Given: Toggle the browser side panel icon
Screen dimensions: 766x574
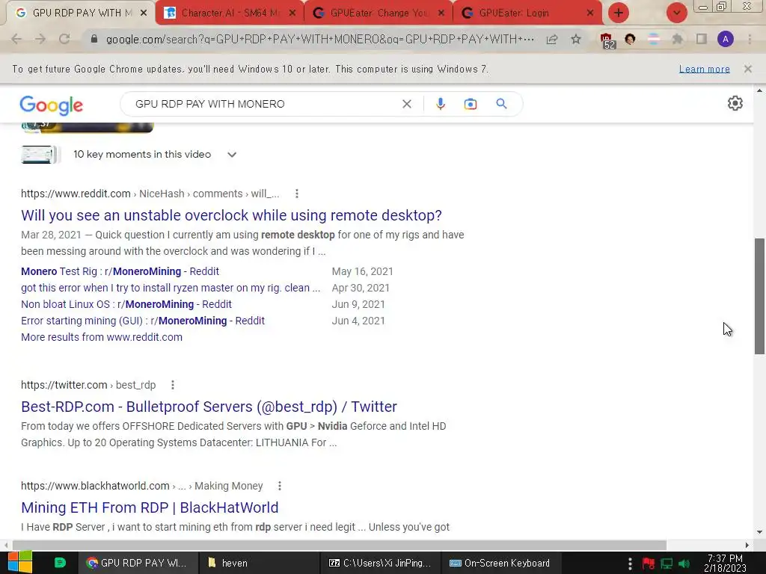Looking at the screenshot, I should coord(702,39).
